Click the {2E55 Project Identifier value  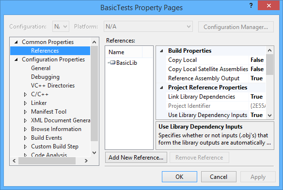(x=258, y=106)
